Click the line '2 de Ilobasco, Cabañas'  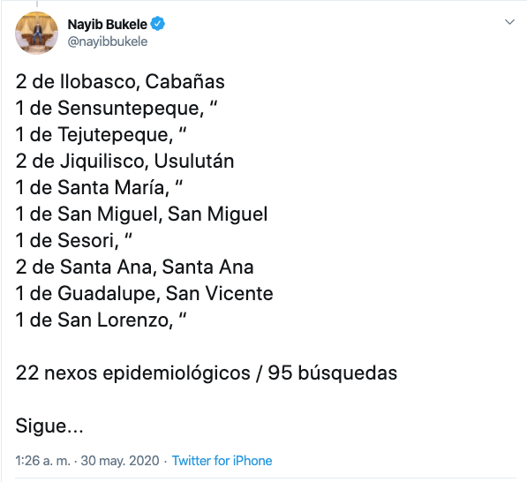120,82
